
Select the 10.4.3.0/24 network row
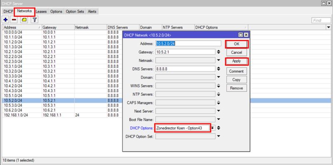(62, 91)
